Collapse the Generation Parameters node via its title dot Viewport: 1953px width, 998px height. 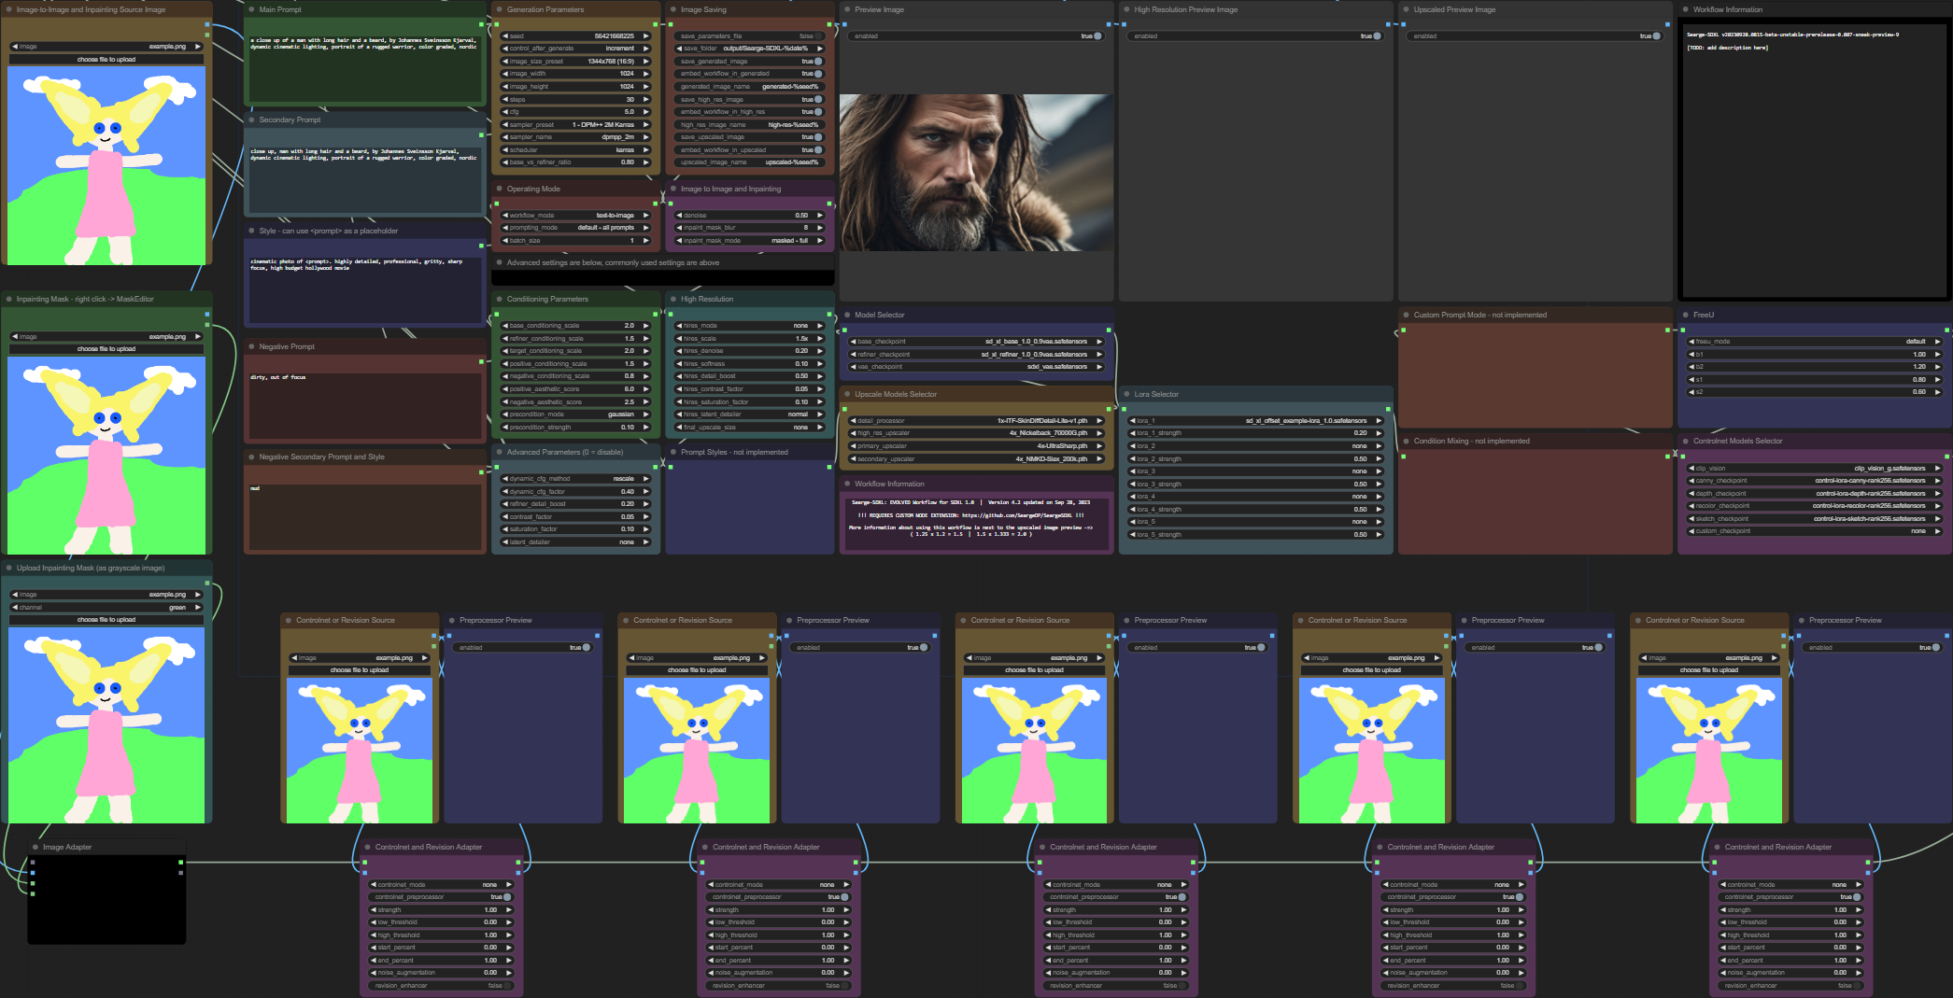(500, 9)
